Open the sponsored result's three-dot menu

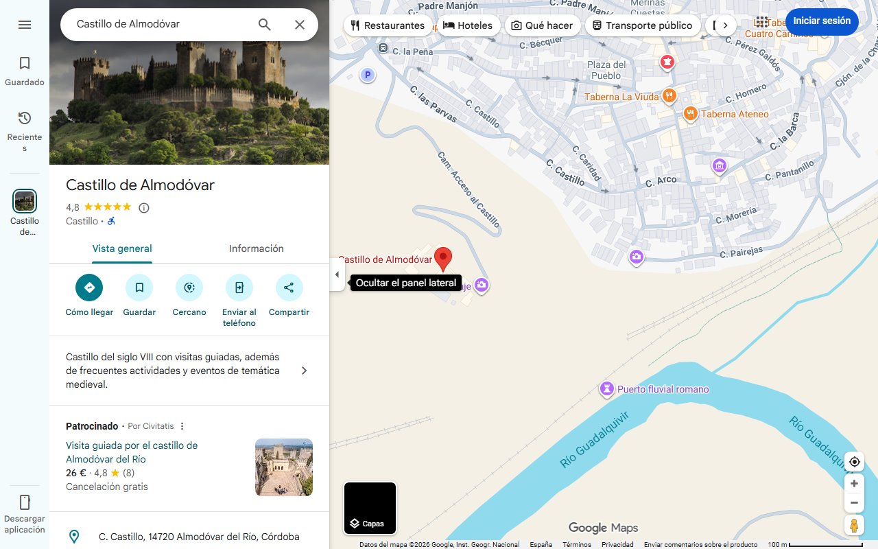[182, 426]
